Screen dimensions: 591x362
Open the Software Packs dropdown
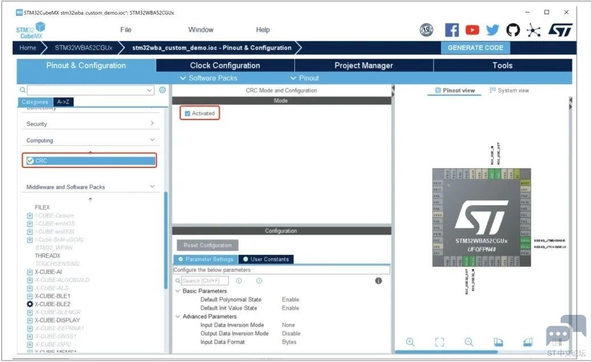(x=208, y=78)
